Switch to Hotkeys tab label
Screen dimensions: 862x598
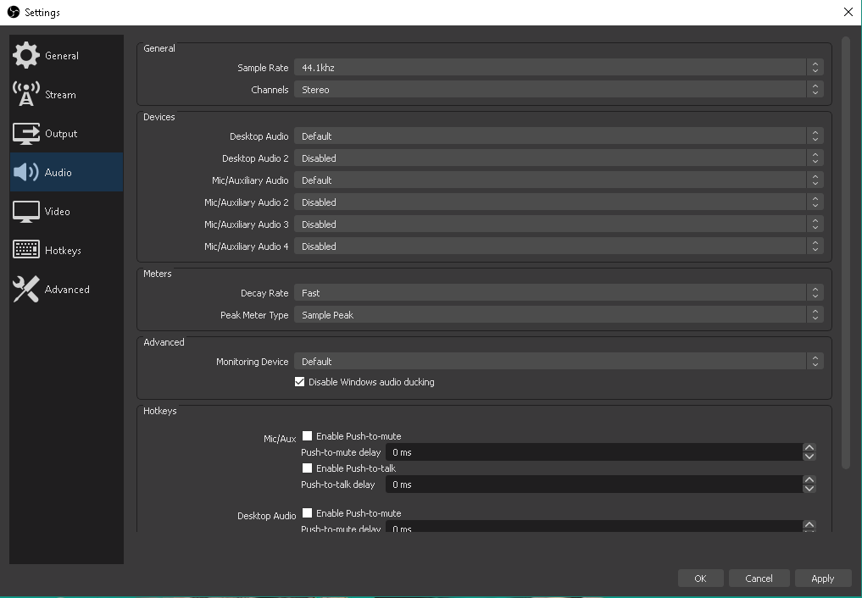(63, 251)
